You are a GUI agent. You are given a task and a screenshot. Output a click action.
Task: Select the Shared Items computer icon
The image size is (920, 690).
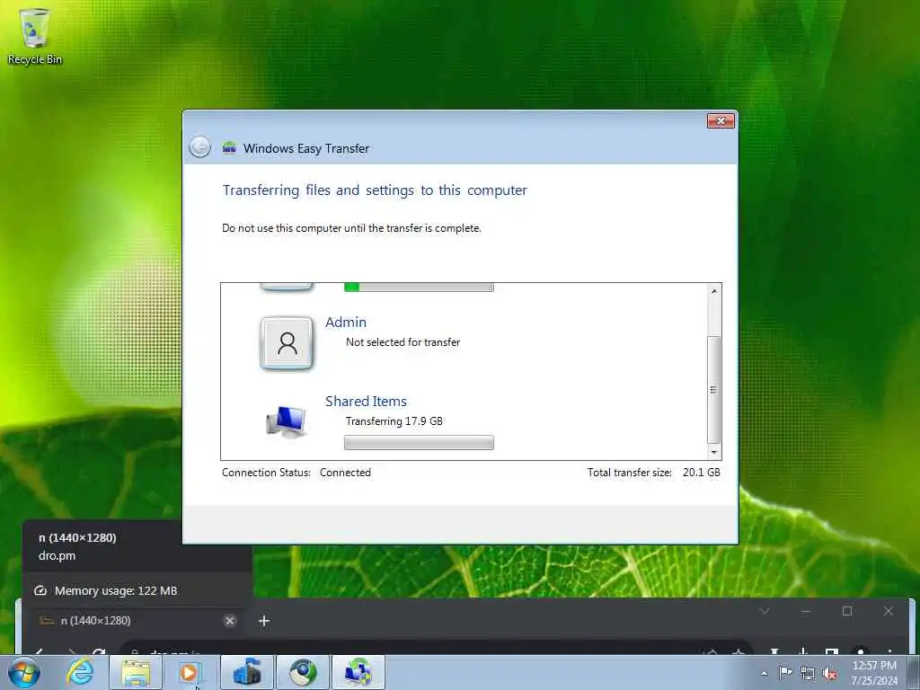286,420
